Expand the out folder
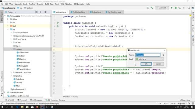Screen dimensions: 195x109 pos(8,26)
